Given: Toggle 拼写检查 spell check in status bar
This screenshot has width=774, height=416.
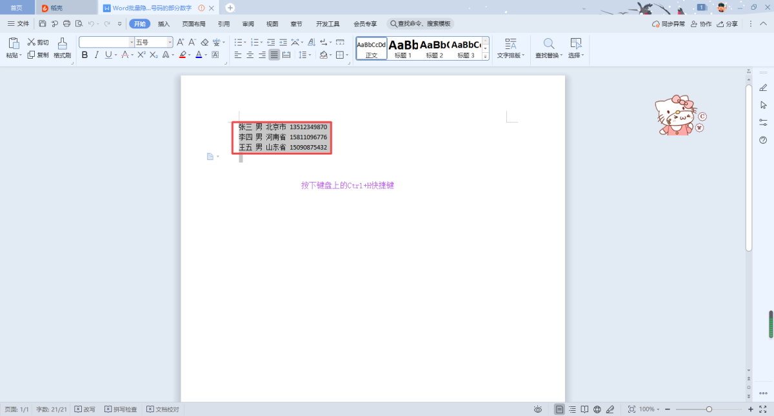Looking at the screenshot, I should [x=121, y=410].
